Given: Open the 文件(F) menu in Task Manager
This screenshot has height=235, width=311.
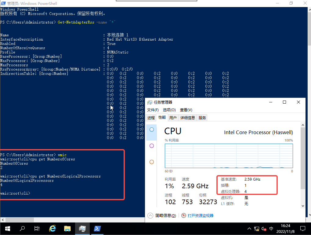Looking at the screenshot, I should click(x=153, y=110).
